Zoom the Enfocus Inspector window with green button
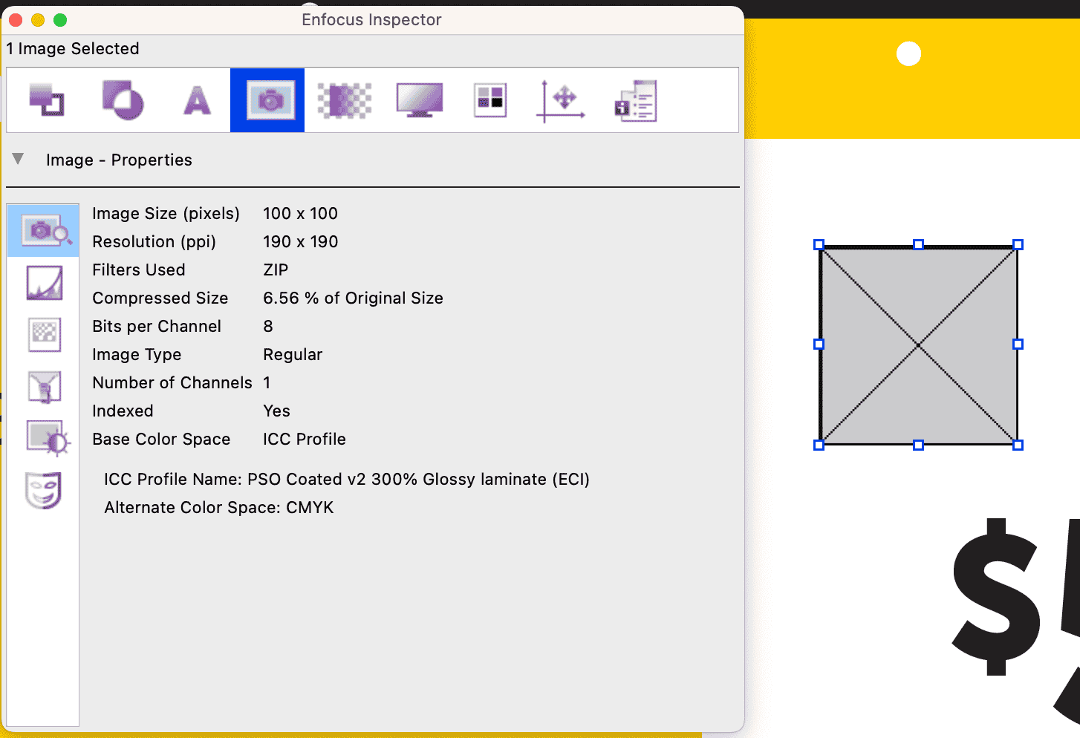 tap(60, 20)
